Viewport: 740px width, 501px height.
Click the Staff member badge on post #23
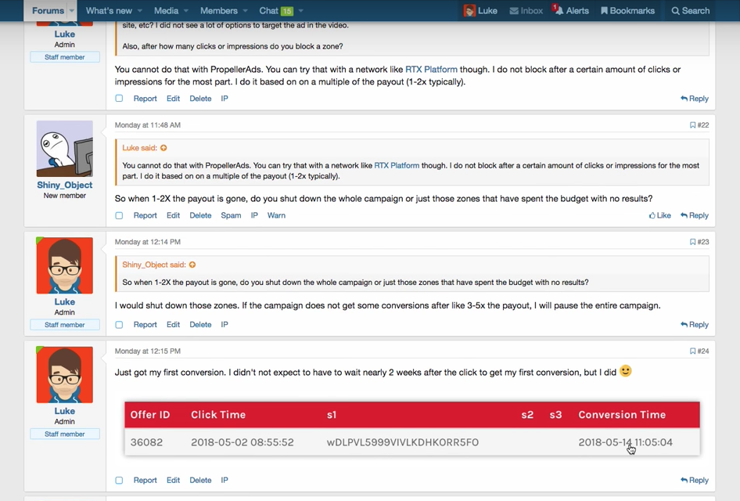(x=65, y=325)
